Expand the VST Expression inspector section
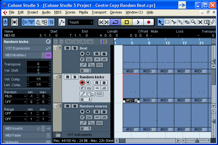The height and width of the screenshot is (145, 218). pyautogui.click(x=27, y=48)
